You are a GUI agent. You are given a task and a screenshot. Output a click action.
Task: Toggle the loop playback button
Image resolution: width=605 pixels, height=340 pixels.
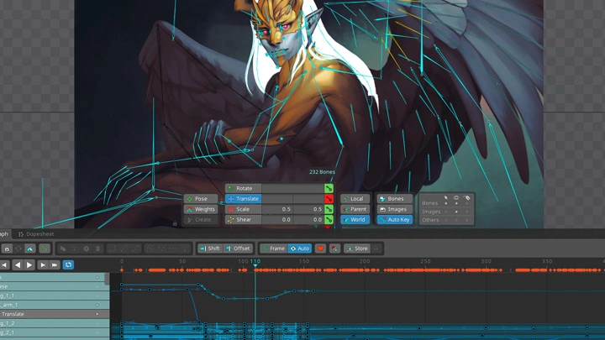(68, 264)
